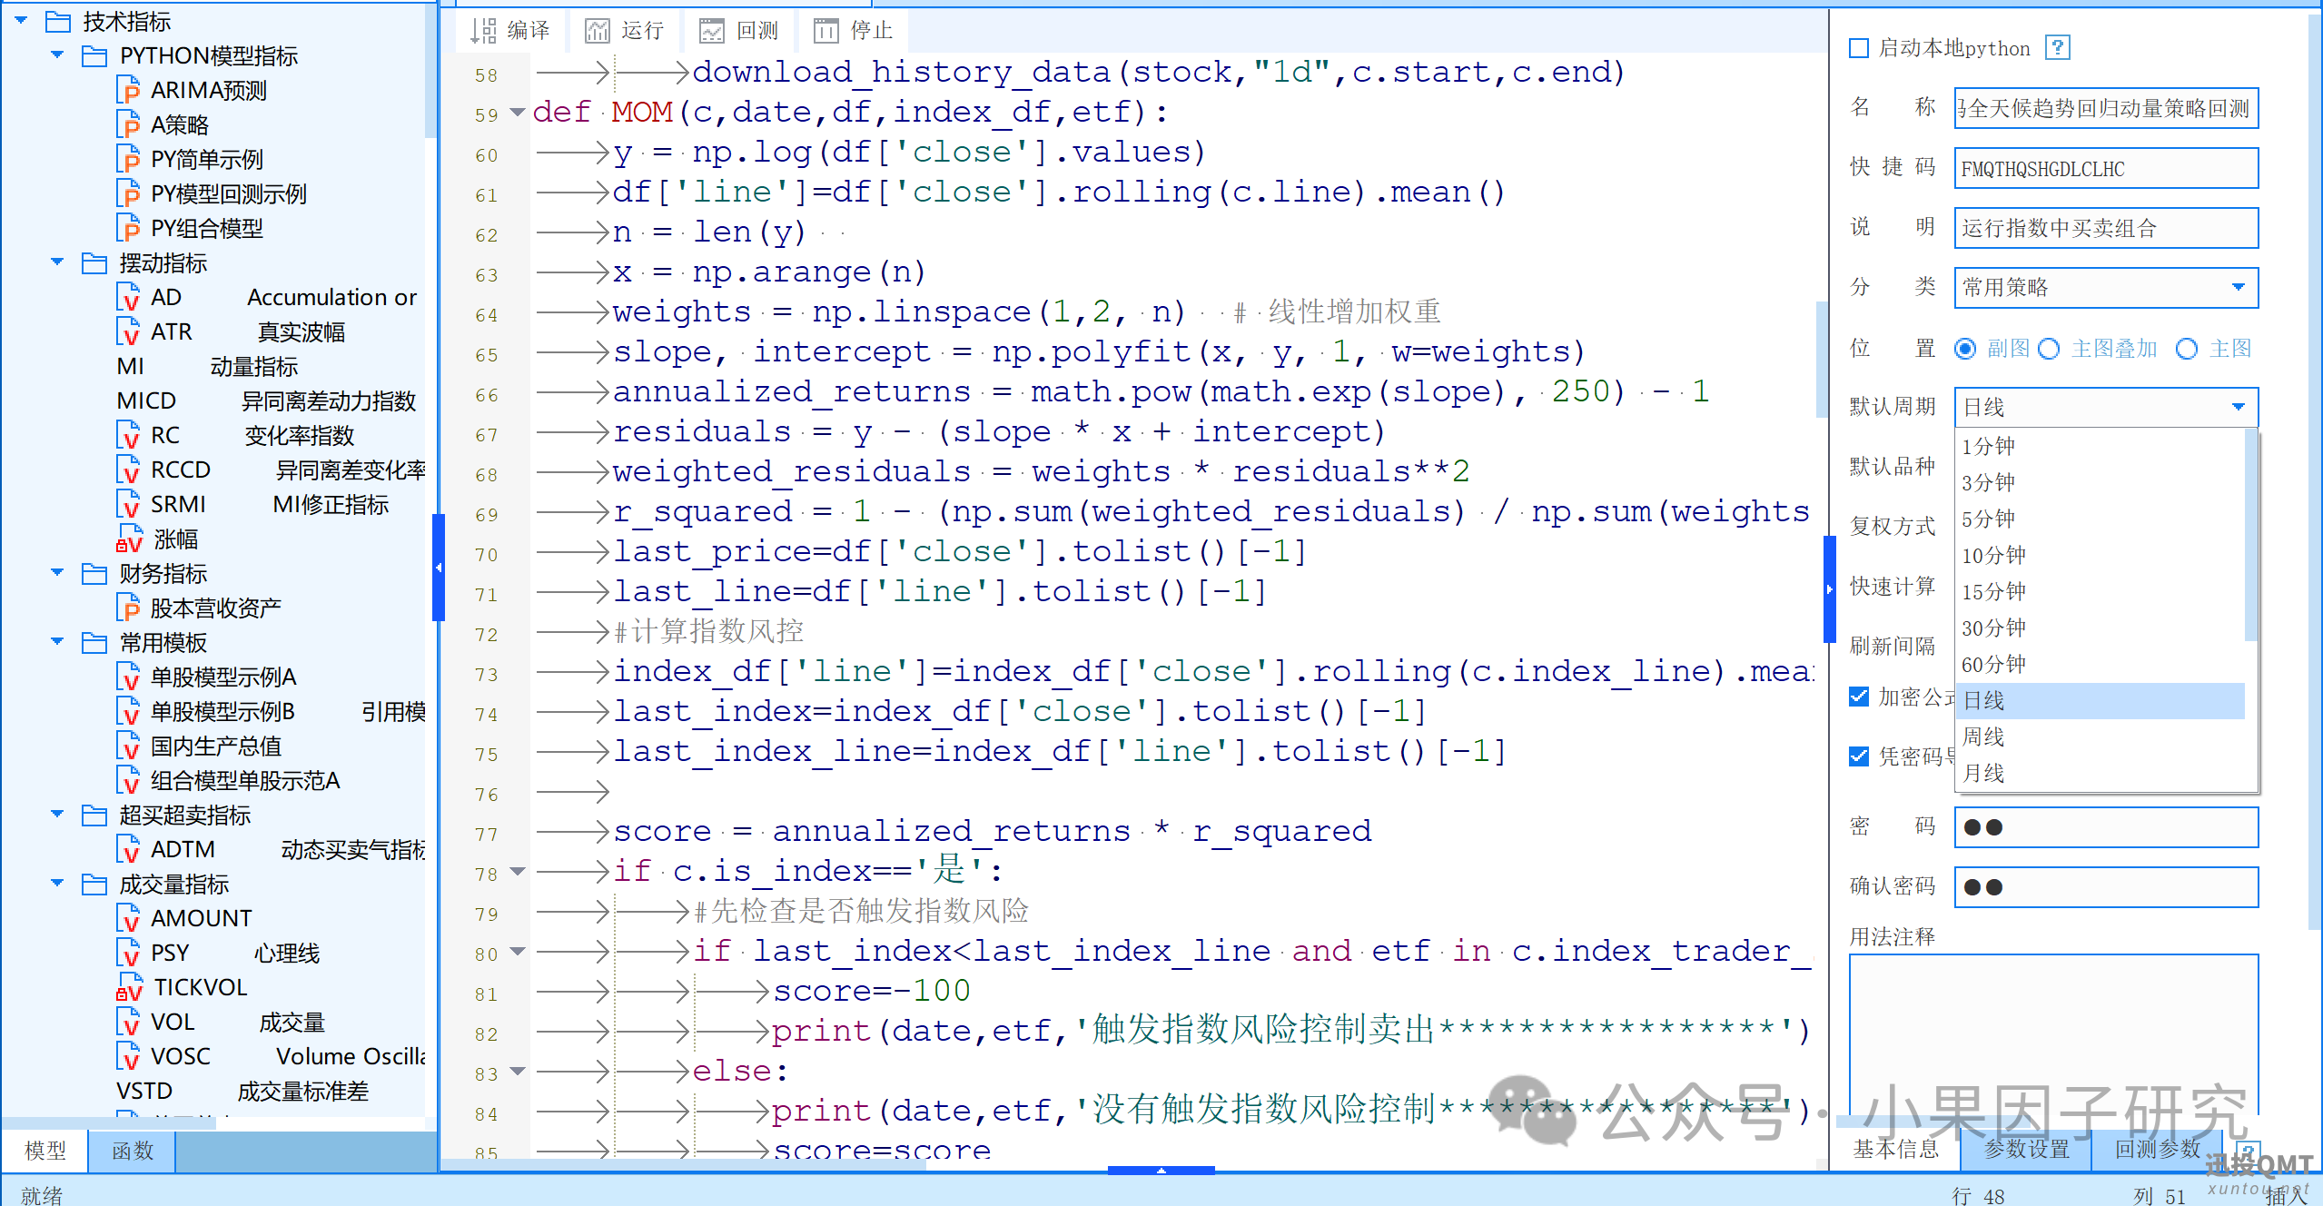Choose 60分钟 in the period list
Image resolution: width=2323 pixels, height=1206 pixels.
click(2101, 665)
